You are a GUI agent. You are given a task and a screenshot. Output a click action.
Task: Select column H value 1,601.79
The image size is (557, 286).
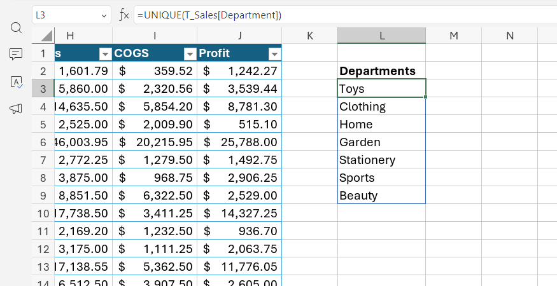(x=83, y=71)
